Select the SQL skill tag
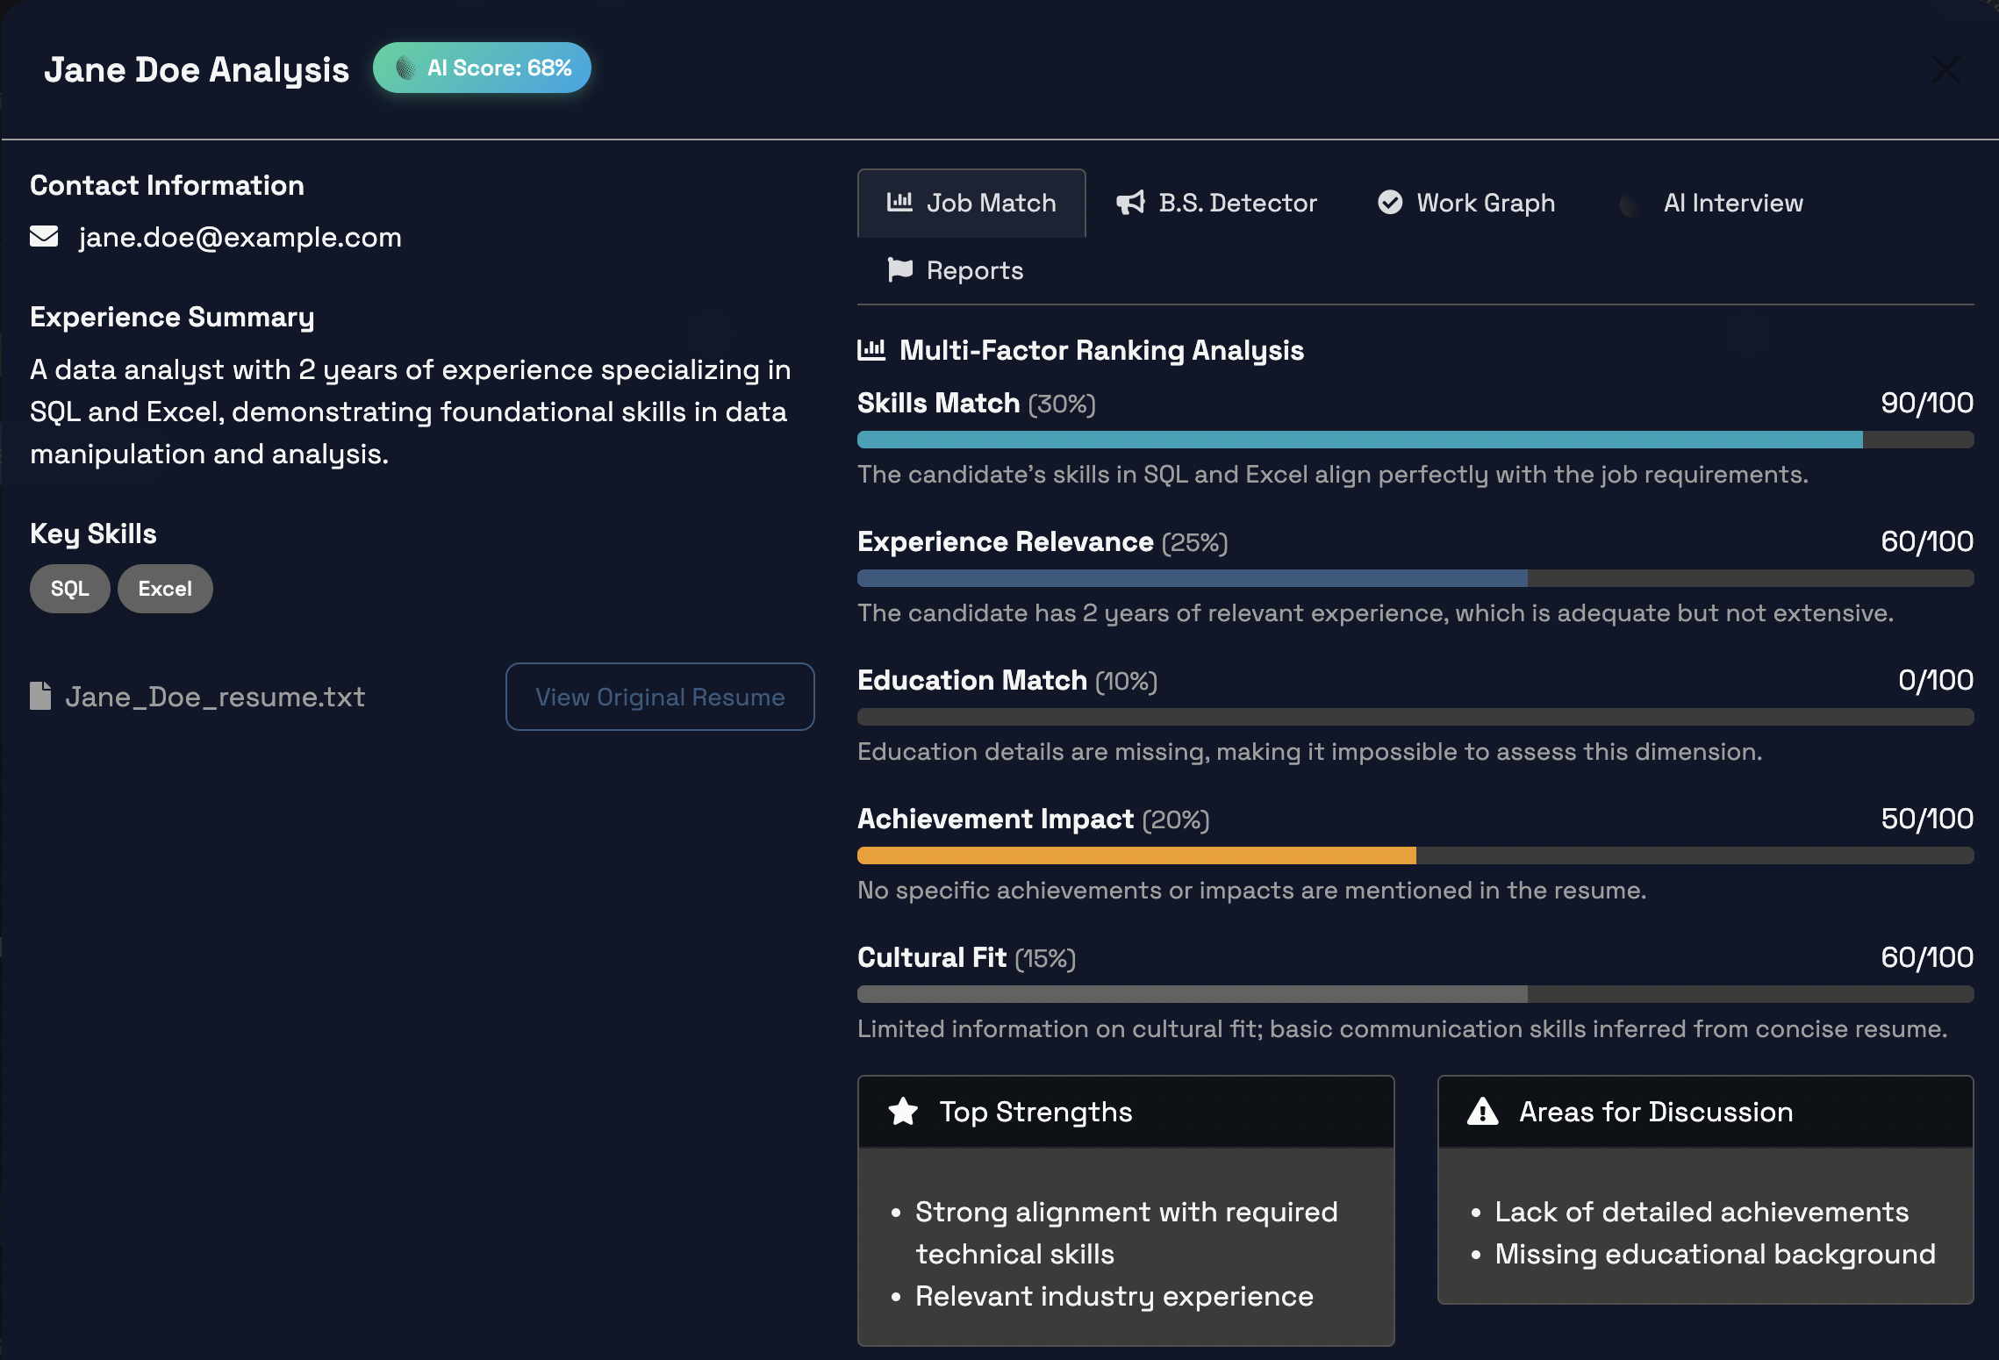This screenshot has width=1999, height=1360. click(70, 589)
